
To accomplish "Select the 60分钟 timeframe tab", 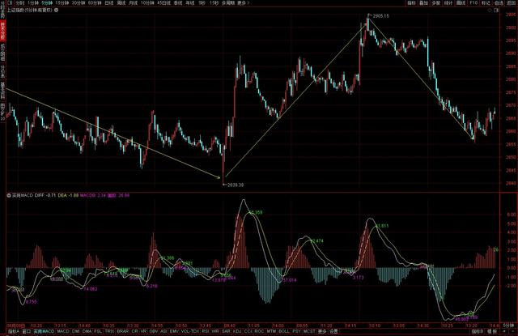I will tap(95, 3).
